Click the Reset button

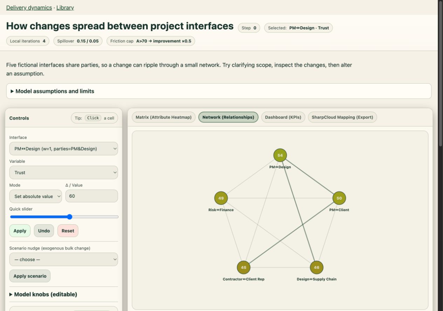[x=68, y=231]
